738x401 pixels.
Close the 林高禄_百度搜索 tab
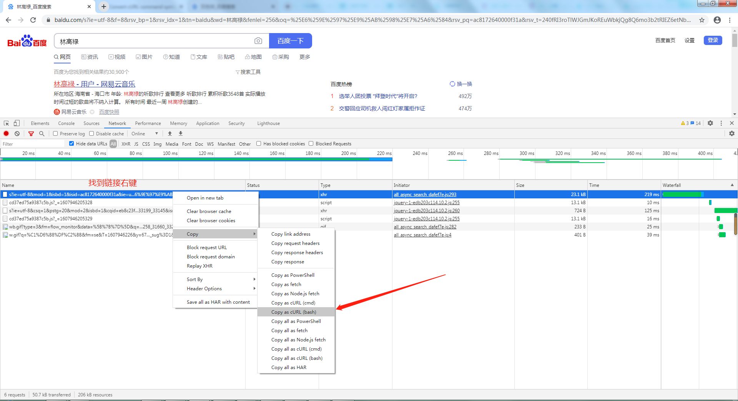point(89,7)
